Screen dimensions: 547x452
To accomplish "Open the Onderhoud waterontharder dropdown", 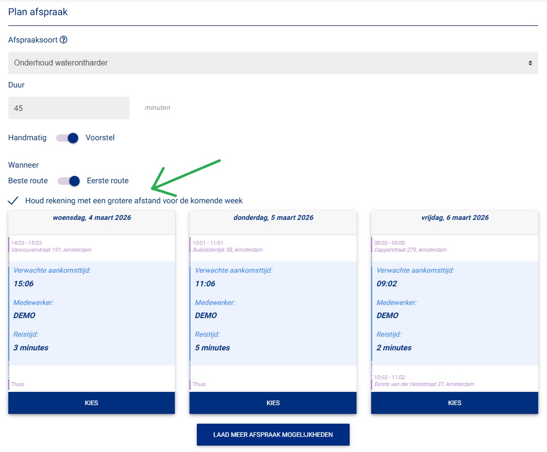I will tap(273, 63).
